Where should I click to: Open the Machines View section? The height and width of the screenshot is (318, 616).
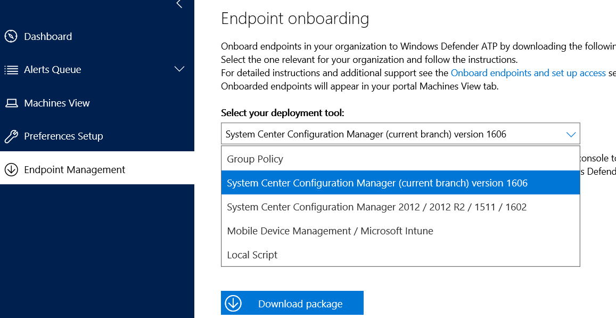tap(57, 103)
